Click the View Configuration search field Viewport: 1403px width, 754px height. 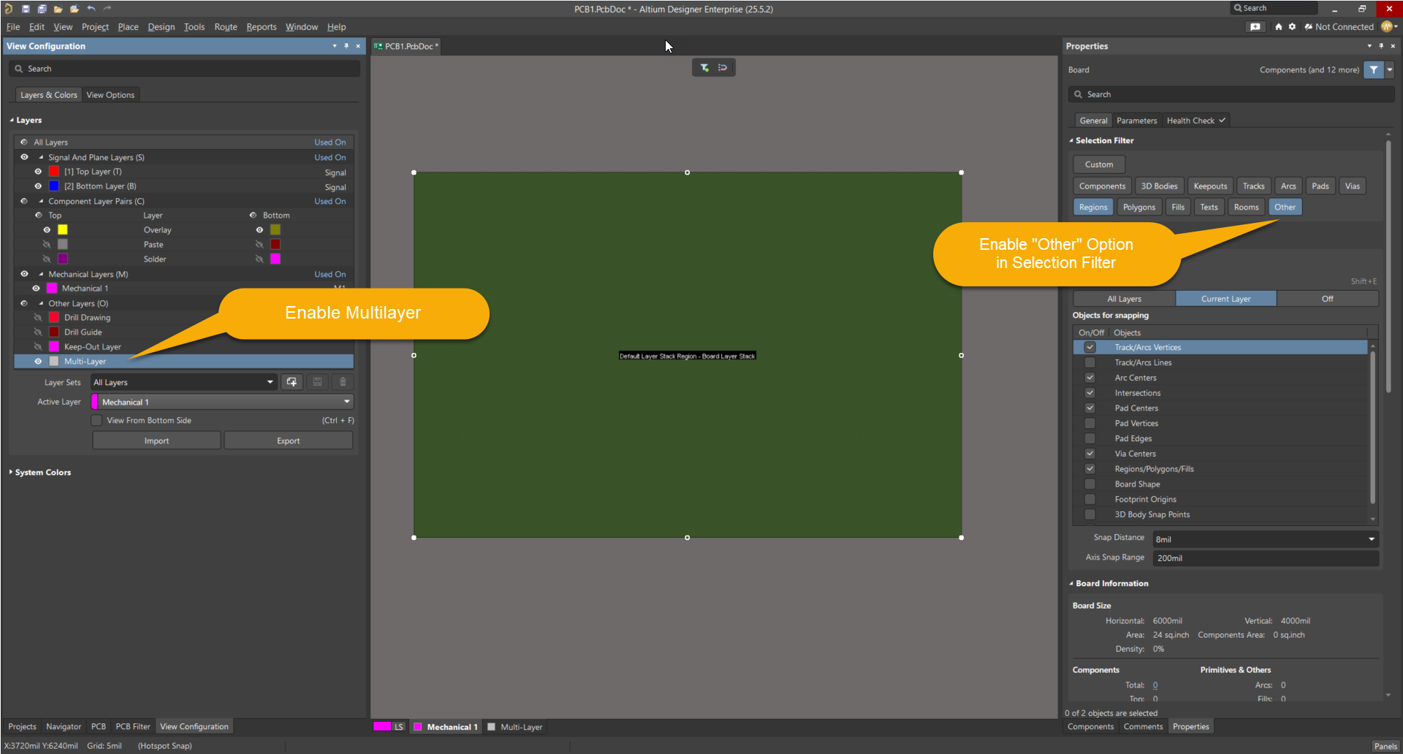click(x=184, y=69)
